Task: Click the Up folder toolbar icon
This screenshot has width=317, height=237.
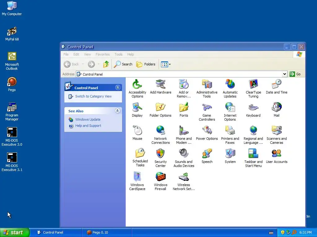Action: click(x=106, y=64)
